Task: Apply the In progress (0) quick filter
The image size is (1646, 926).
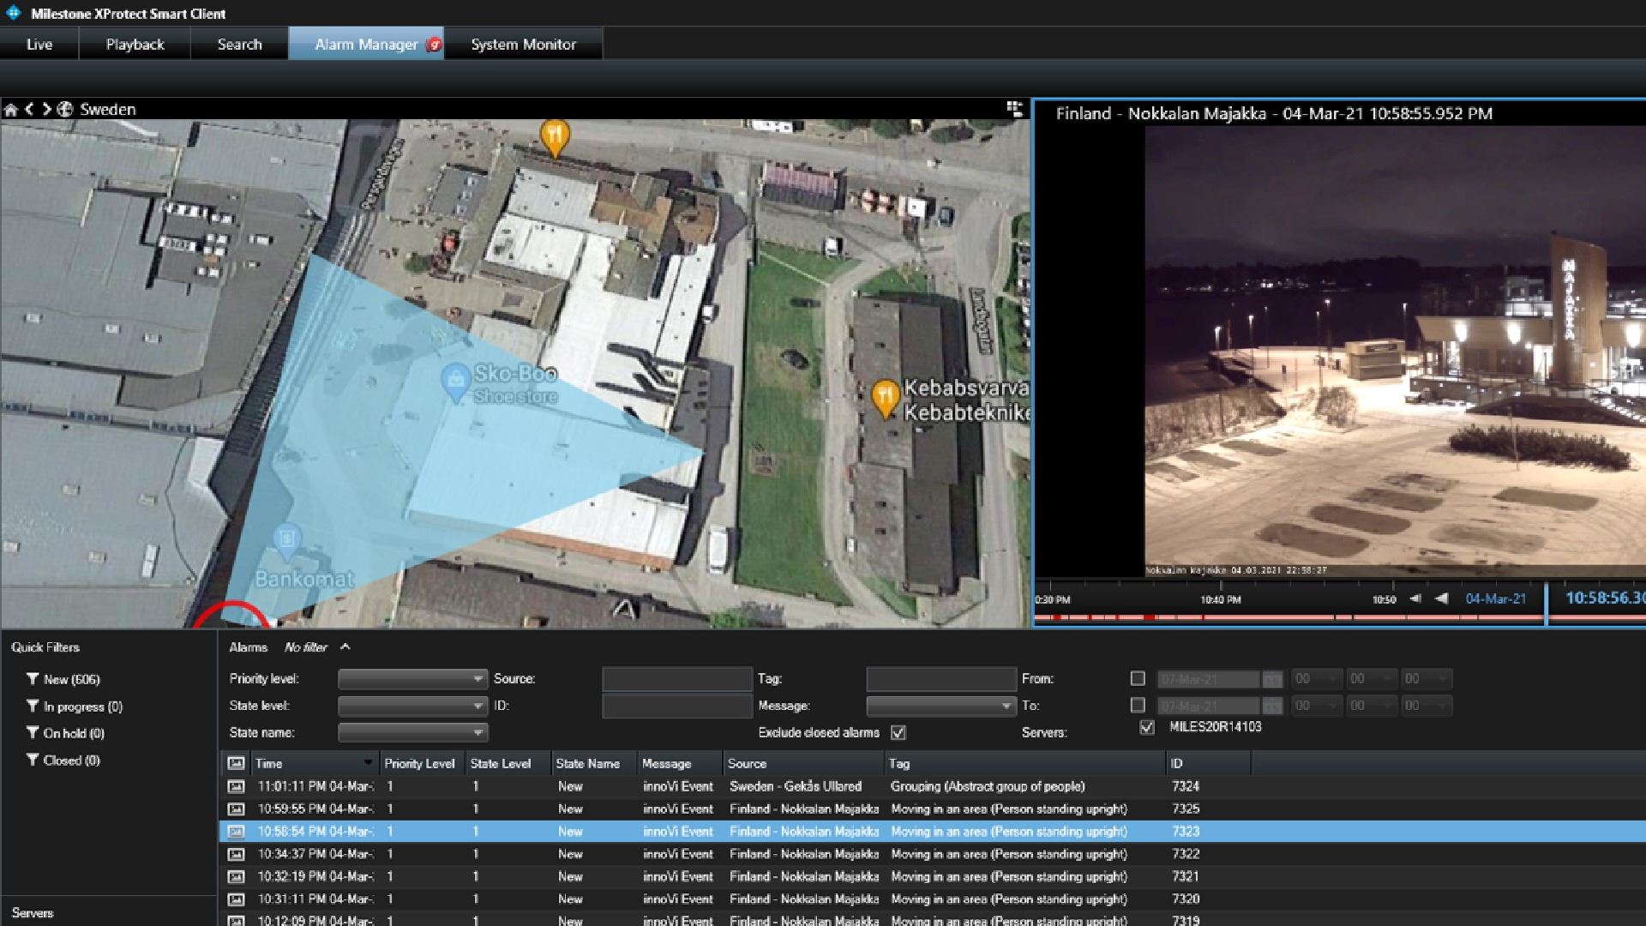Action: [75, 707]
